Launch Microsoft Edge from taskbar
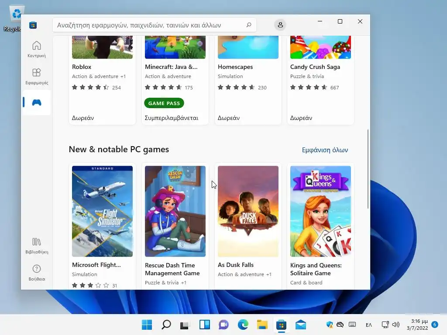This screenshot has width=447, height=335. (243, 325)
